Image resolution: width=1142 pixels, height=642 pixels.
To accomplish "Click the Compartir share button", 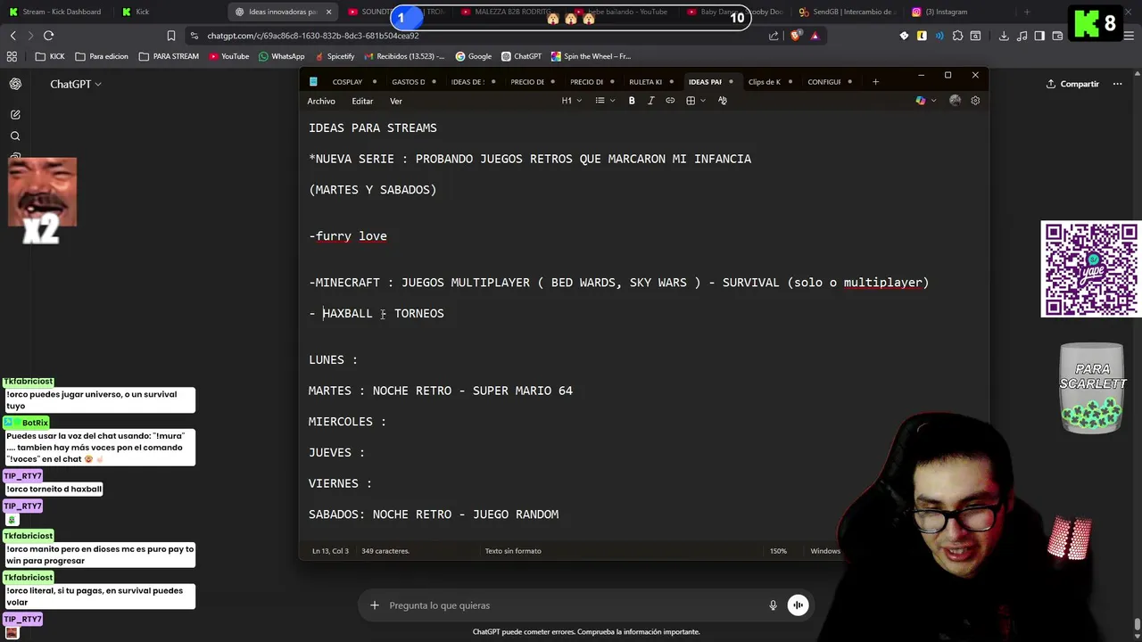I will 1072,84.
